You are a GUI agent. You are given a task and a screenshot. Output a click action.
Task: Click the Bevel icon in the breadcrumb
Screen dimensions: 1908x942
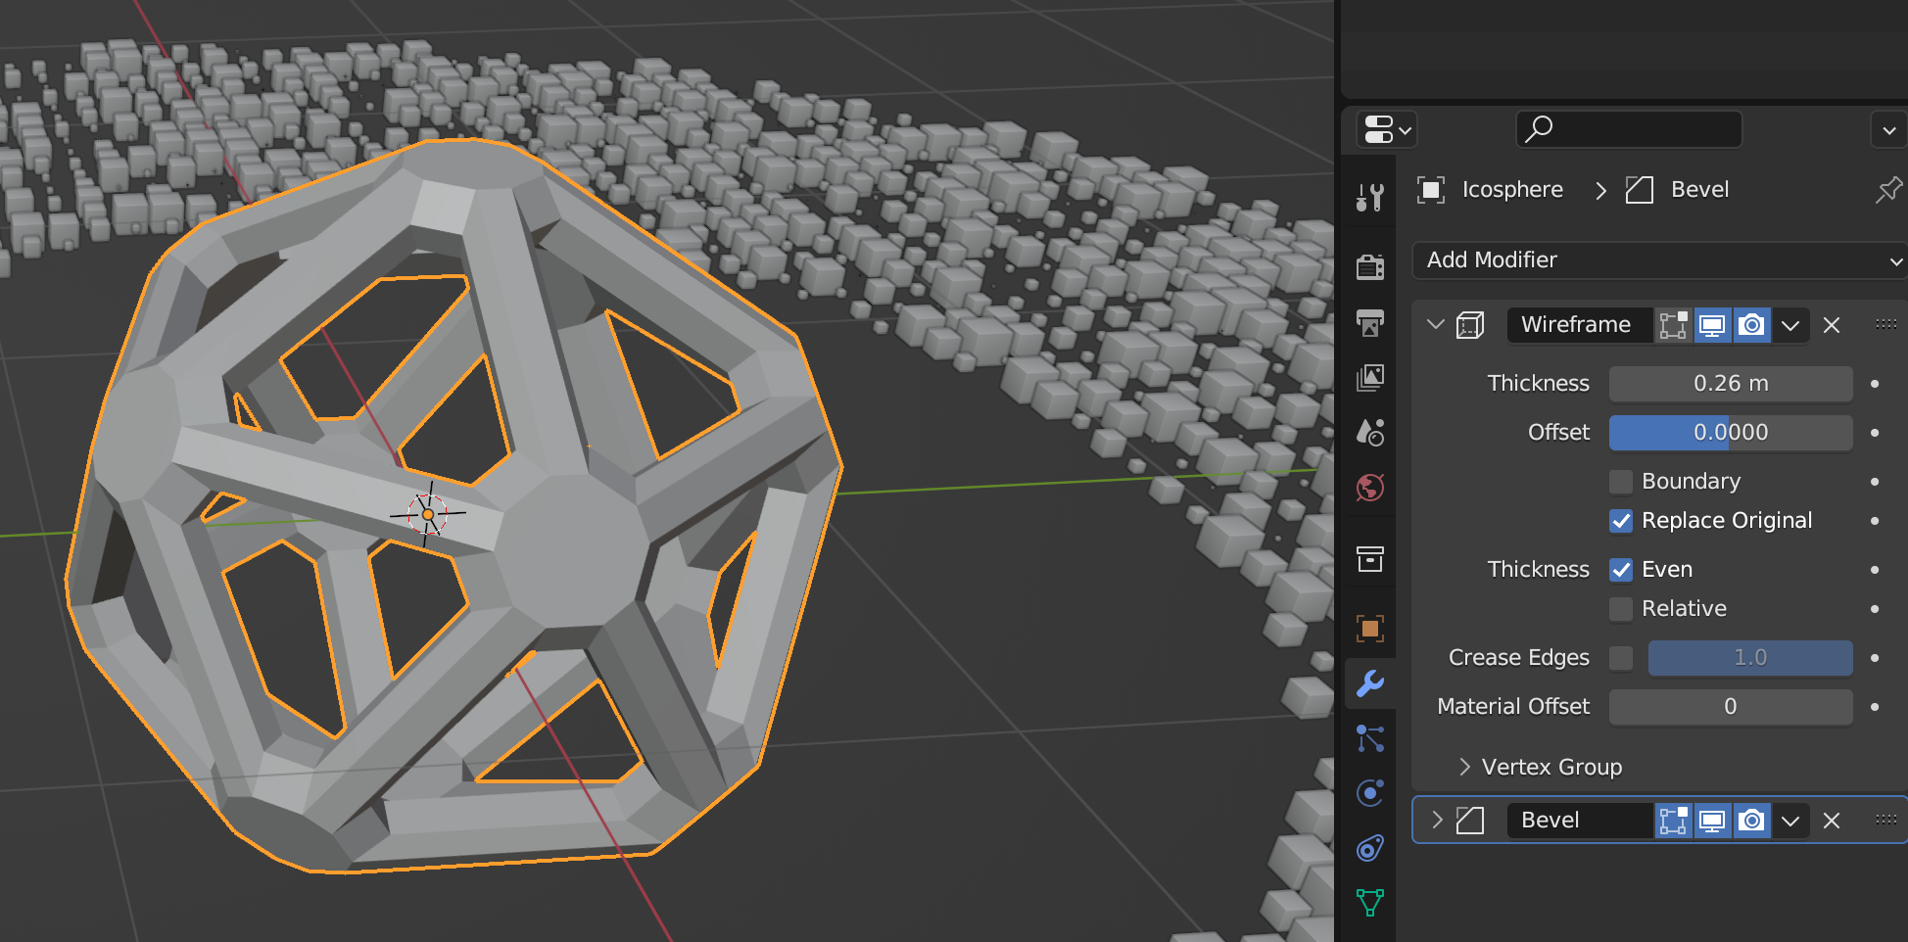click(x=1640, y=190)
